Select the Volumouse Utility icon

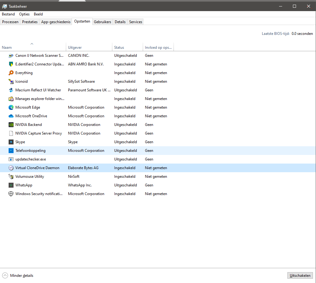(11, 177)
